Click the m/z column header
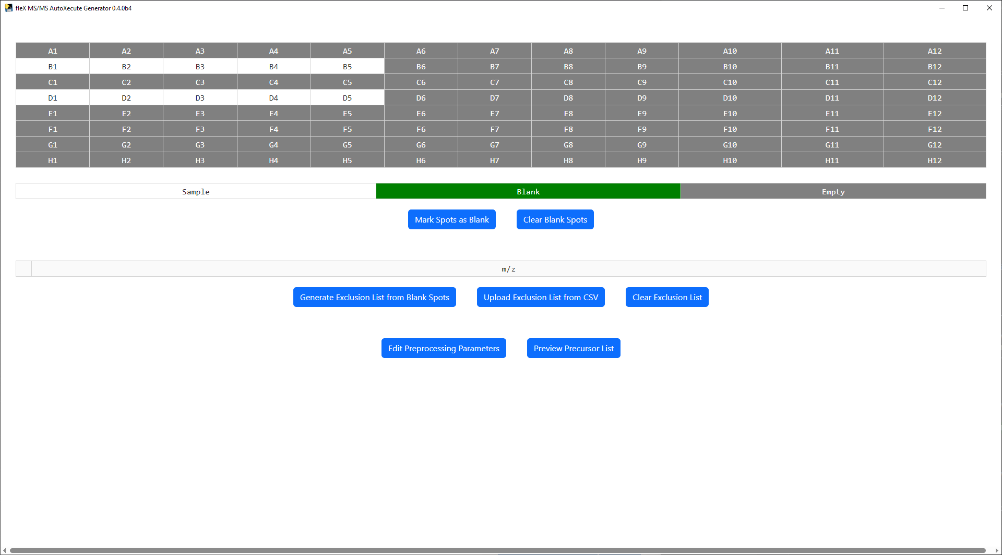Image resolution: width=1002 pixels, height=555 pixels. 508,269
